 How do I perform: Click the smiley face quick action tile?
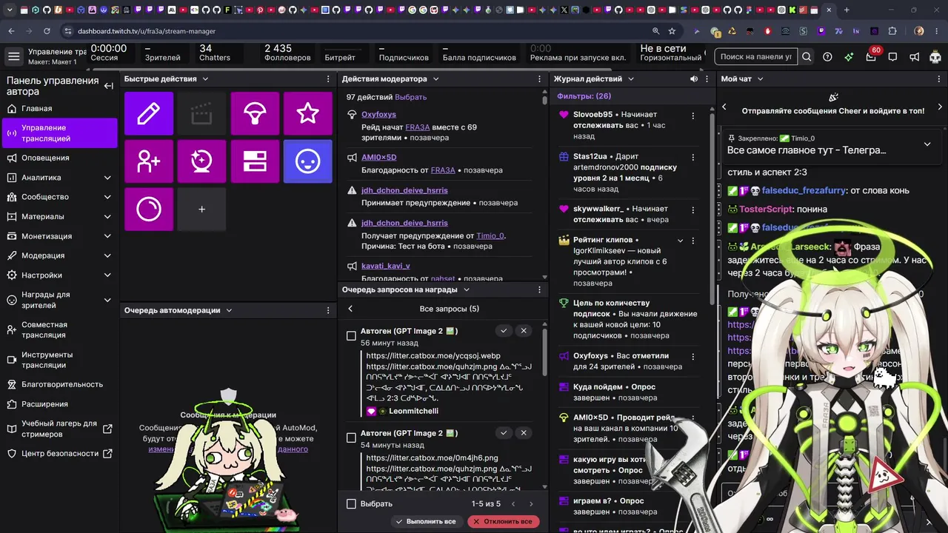point(308,161)
